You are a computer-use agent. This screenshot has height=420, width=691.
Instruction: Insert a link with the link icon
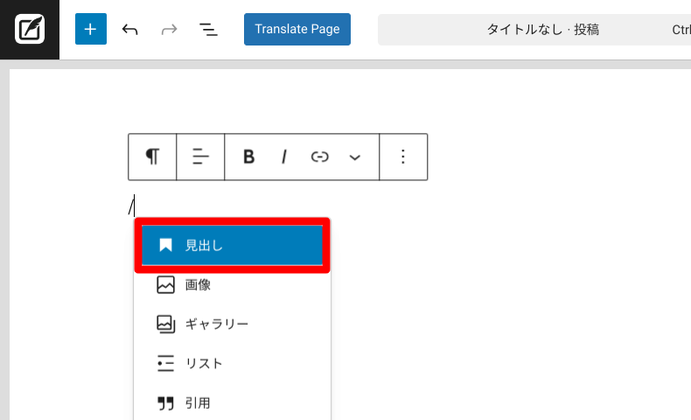click(x=319, y=157)
